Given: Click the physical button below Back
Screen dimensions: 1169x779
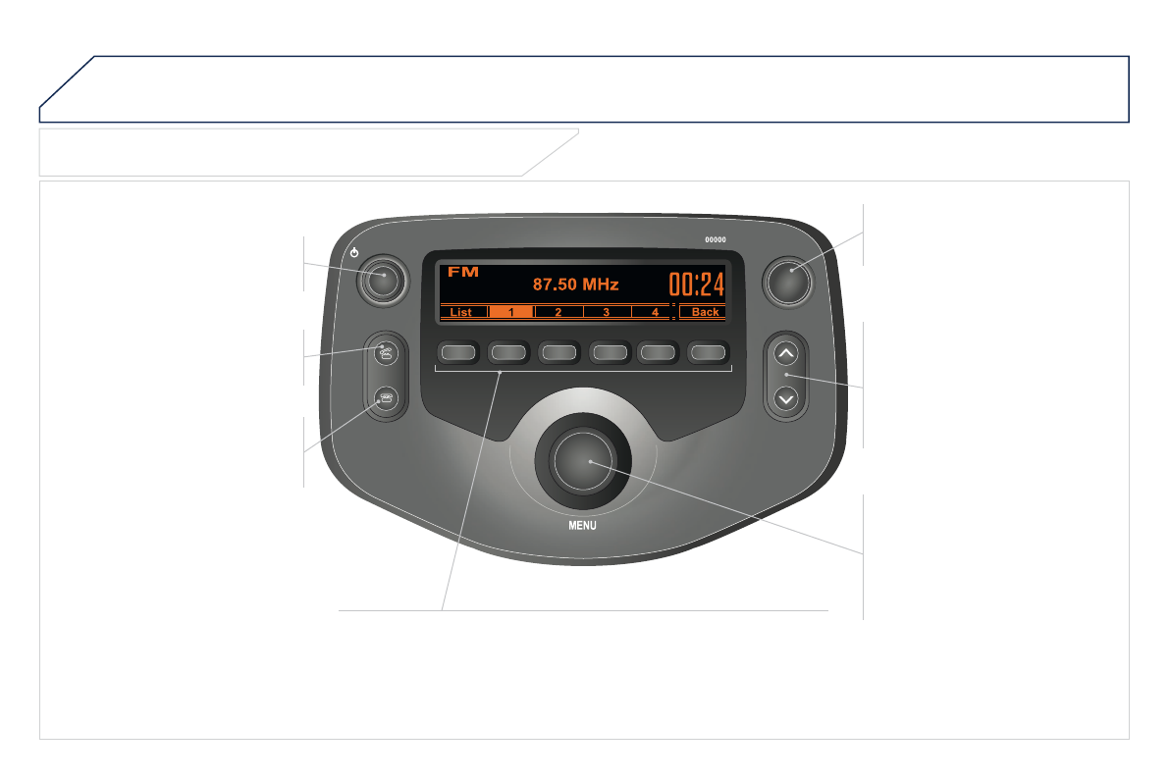Looking at the screenshot, I should (708, 352).
